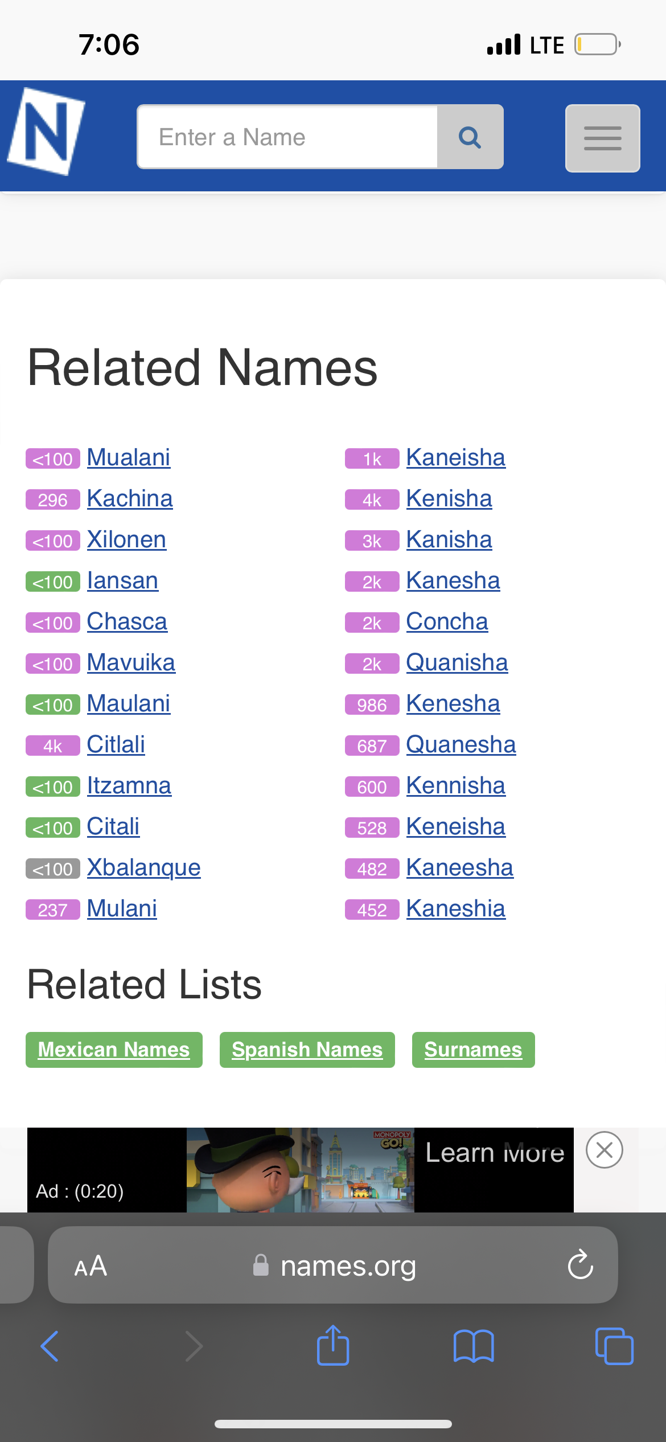Open the Safari tabs overview icon
The height and width of the screenshot is (1442, 666).
click(614, 1346)
